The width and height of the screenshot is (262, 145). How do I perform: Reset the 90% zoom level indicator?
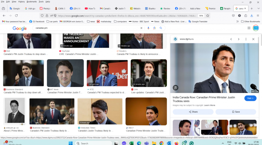[201, 15]
